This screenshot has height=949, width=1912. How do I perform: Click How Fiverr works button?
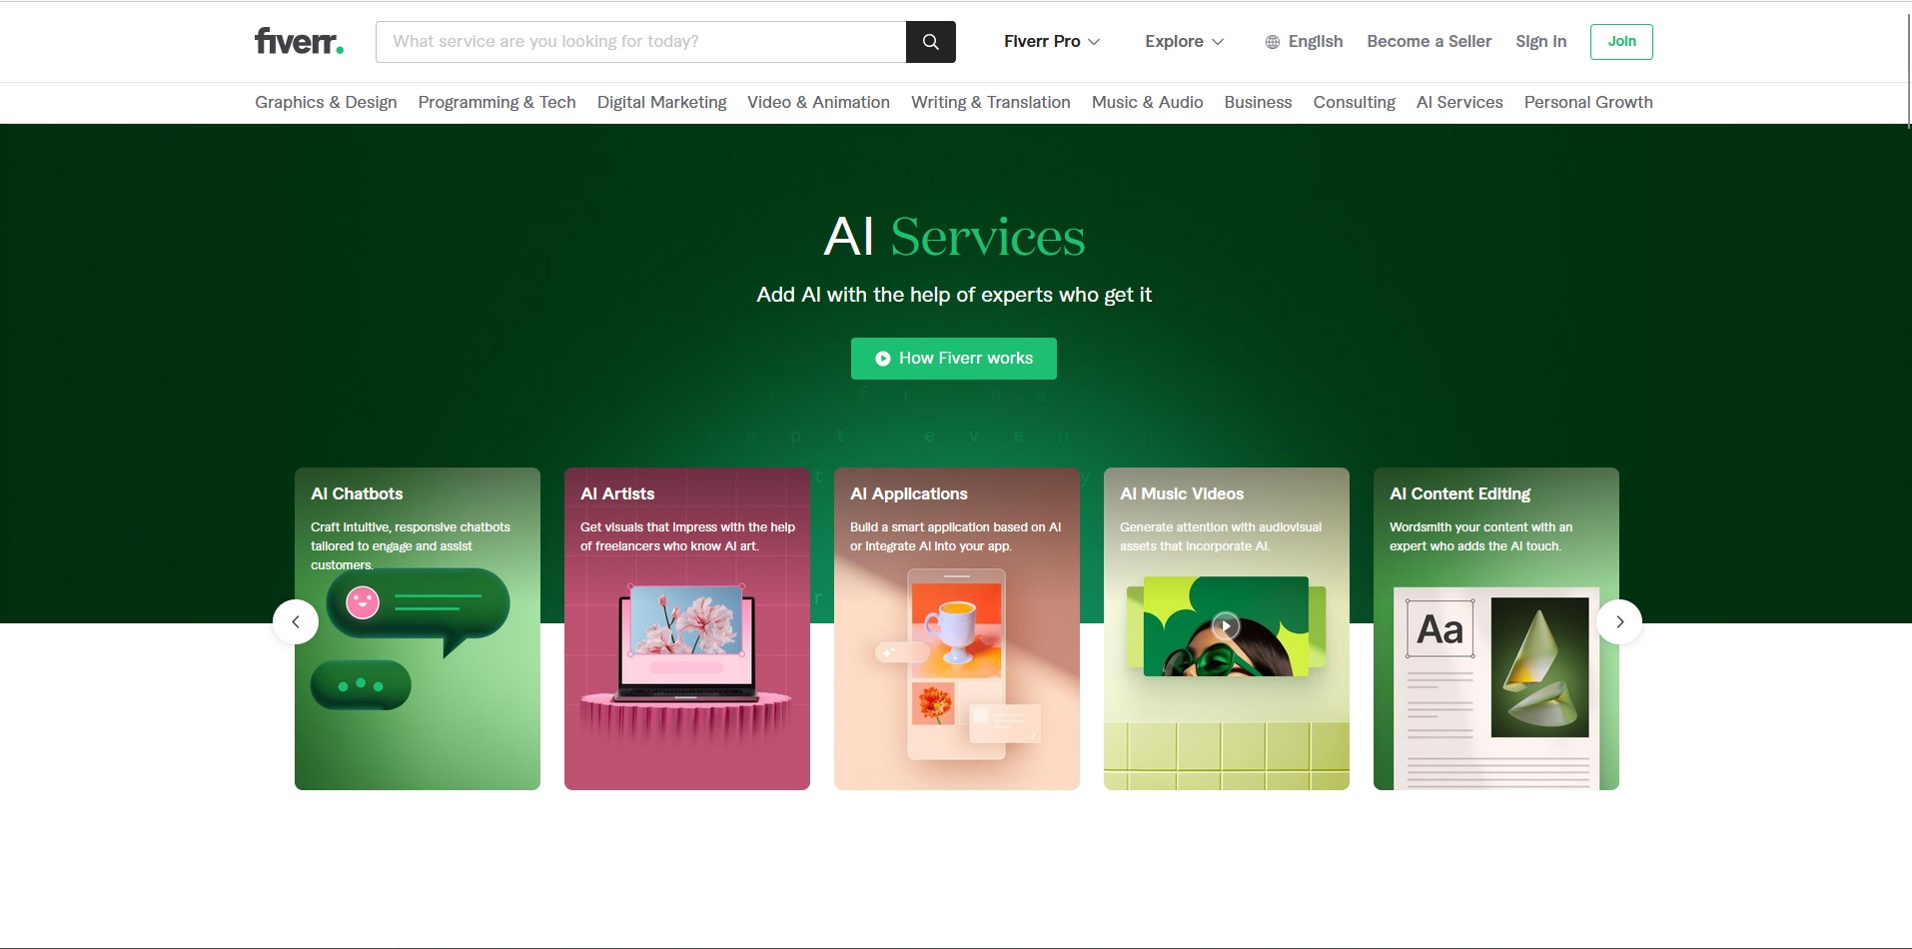[x=954, y=359]
